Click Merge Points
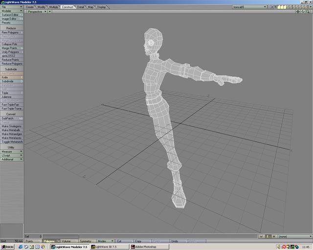Screen dimensions: 313x250 12,48
